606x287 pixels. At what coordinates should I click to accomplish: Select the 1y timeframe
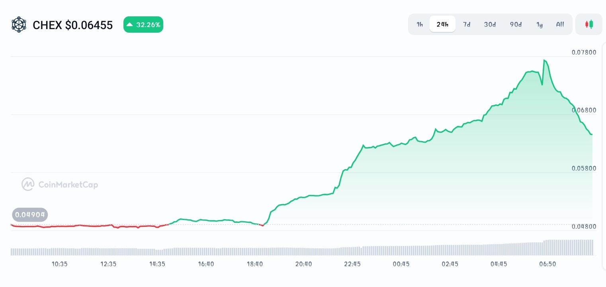(x=540, y=24)
